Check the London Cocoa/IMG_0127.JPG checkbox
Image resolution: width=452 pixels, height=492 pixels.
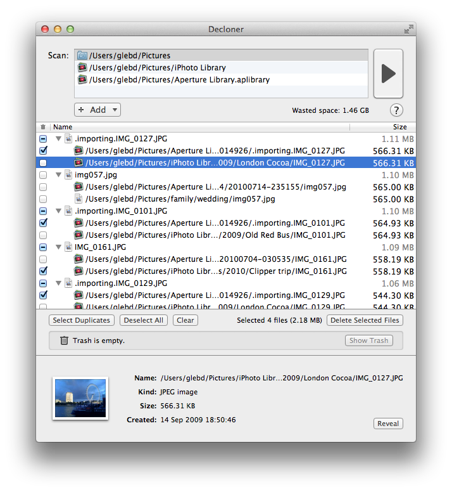click(x=43, y=163)
